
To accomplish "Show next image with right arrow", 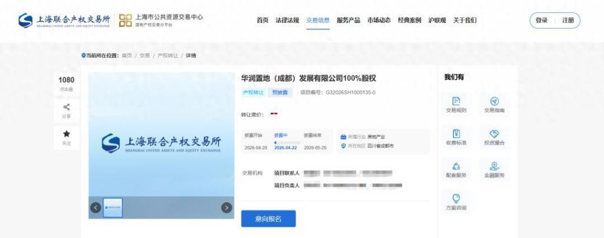I will 226,207.
